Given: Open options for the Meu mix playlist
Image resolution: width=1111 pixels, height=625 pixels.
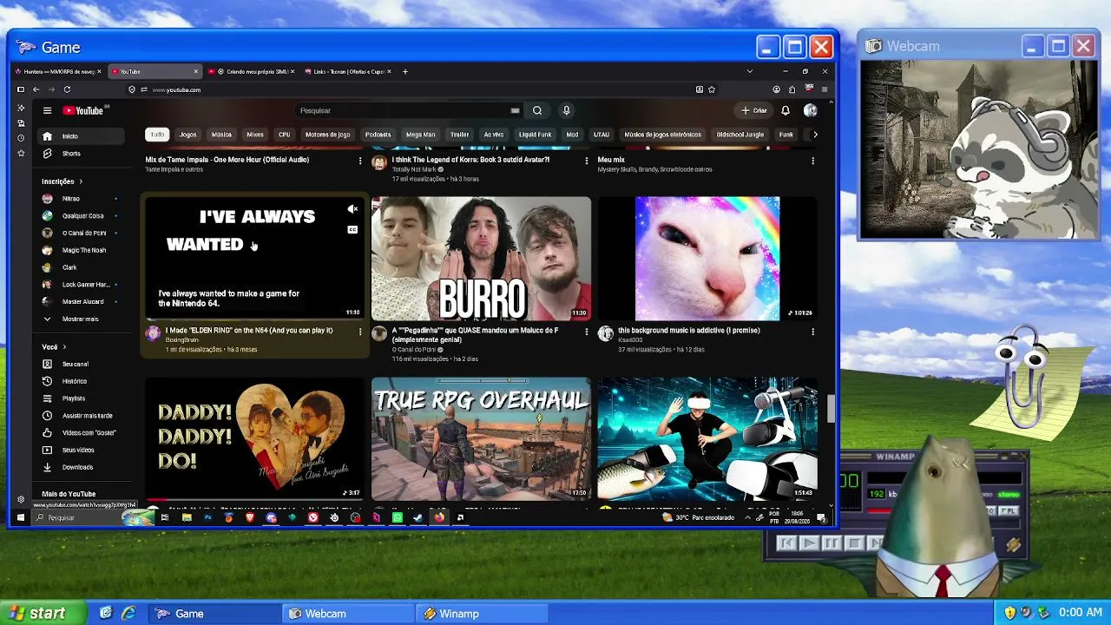Looking at the screenshot, I should [x=813, y=161].
